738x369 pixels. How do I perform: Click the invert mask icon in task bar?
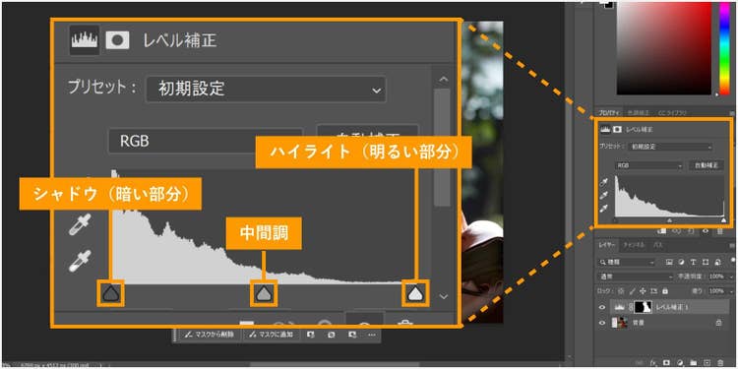(331, 335)
